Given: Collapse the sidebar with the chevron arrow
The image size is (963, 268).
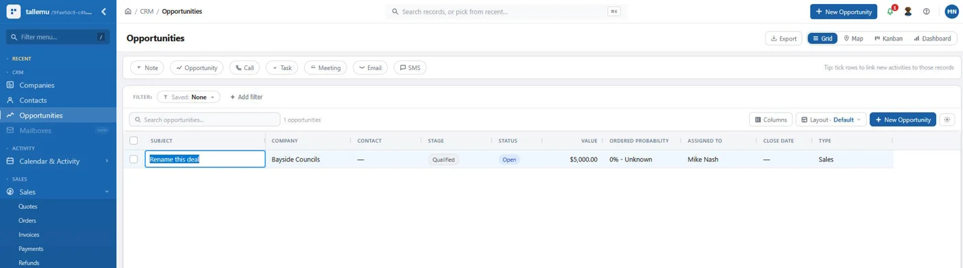Looking at the screenshot, I should [103, 12].
